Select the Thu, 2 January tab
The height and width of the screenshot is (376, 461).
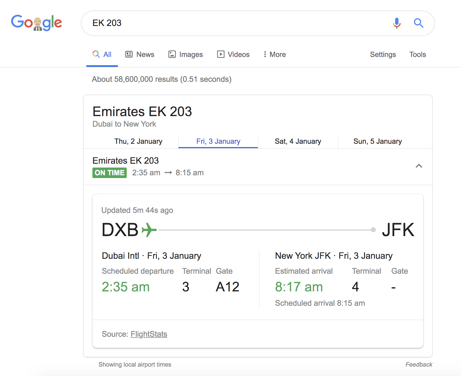click(138, 141)
